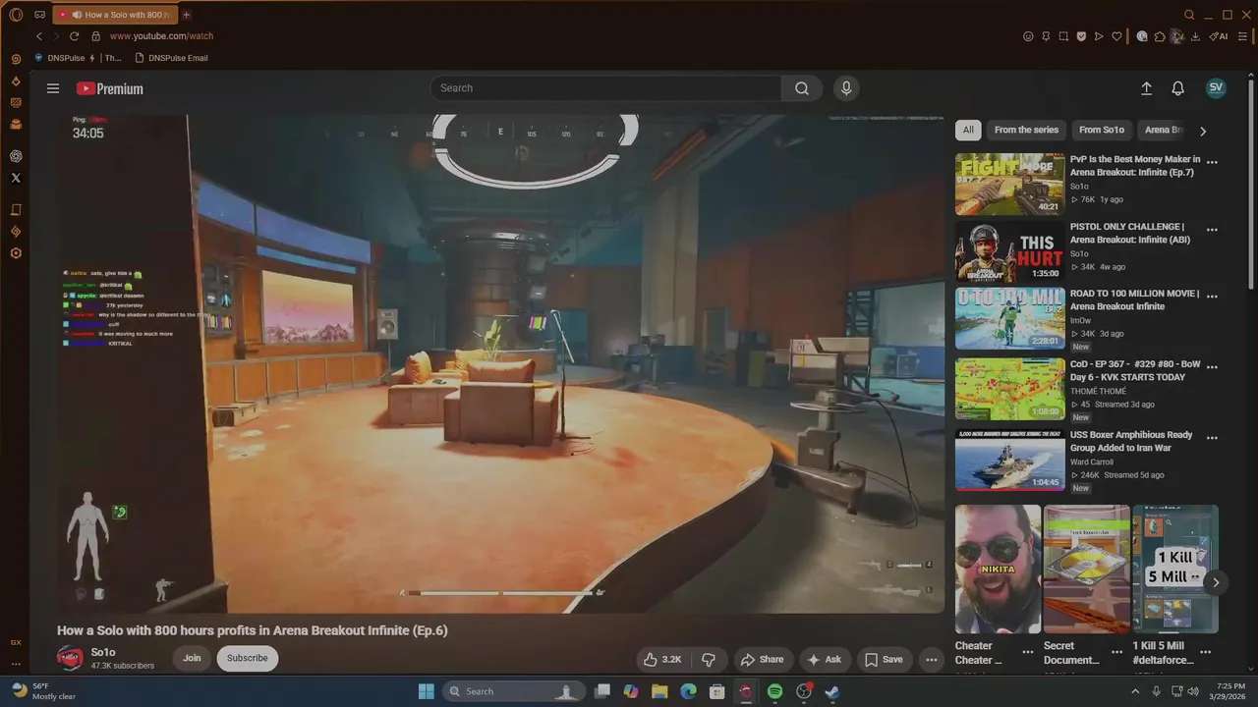Add page to bookmarks heart icon
This screenshot has height=707, width=1258.
click(1116, 36)
